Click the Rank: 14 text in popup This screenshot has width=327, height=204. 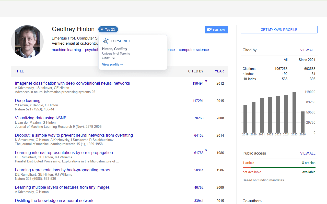[108, 58]
